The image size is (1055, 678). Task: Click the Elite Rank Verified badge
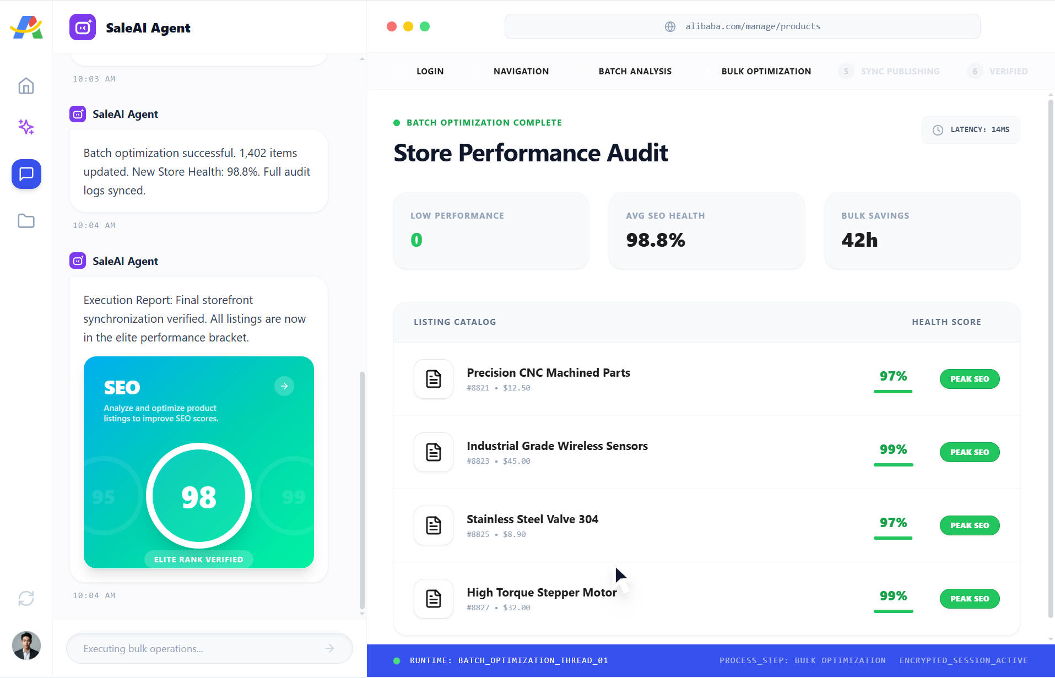[198, 559]
